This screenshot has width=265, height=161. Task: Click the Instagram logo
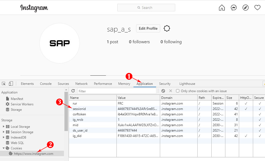pos(34,8)
